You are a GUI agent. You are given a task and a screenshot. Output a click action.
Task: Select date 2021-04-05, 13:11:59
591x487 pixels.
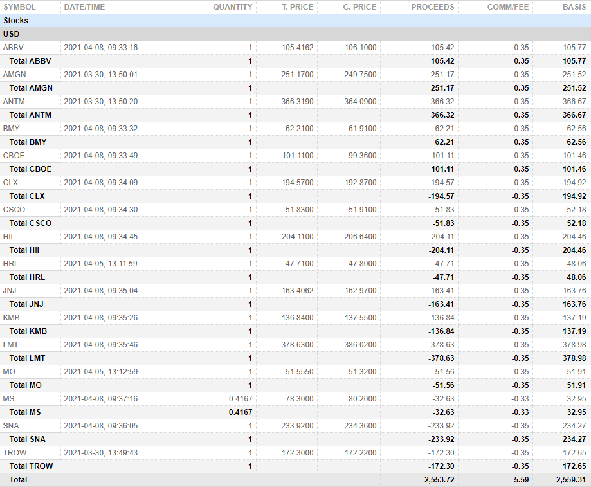(100, 264)
